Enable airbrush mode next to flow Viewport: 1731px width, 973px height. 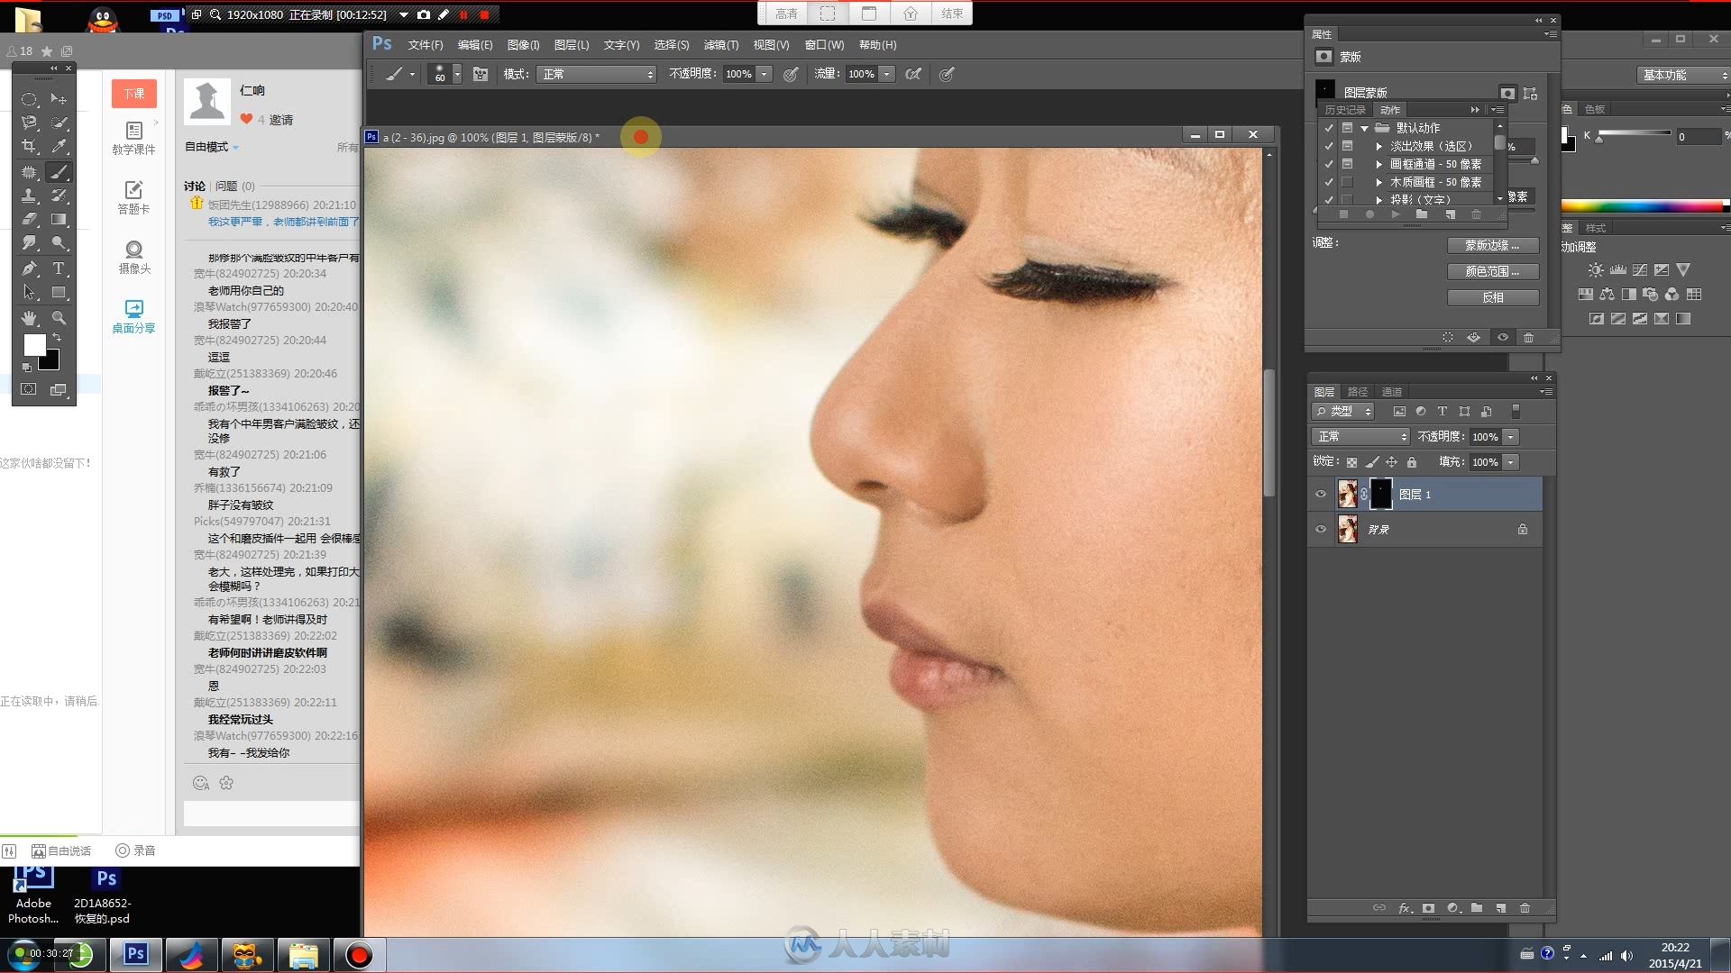coord(913,74)
